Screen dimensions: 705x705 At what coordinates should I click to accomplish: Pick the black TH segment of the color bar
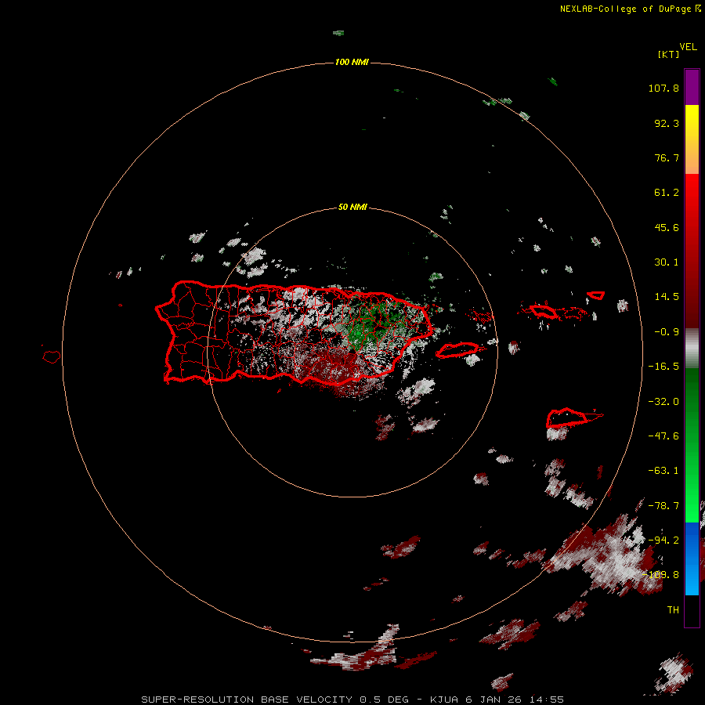coord(692,610)
